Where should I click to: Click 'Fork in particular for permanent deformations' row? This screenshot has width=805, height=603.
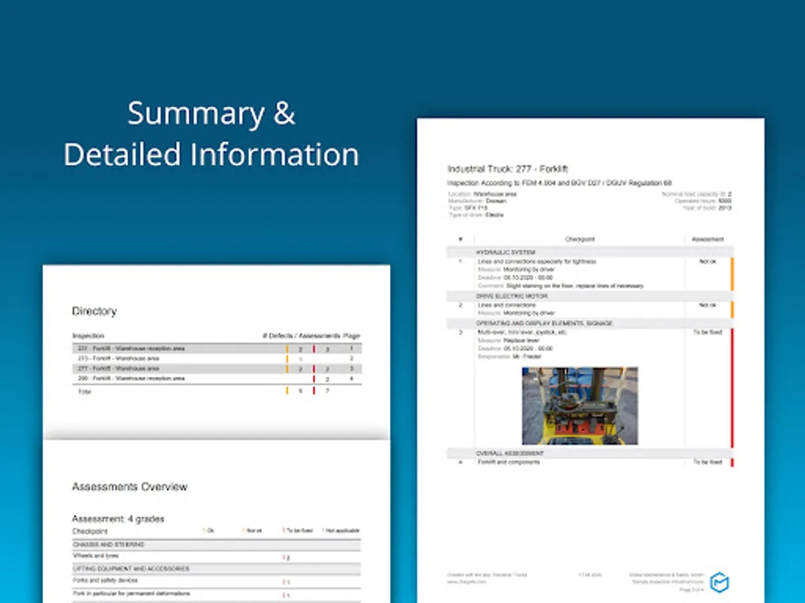[x=216, y=594]
